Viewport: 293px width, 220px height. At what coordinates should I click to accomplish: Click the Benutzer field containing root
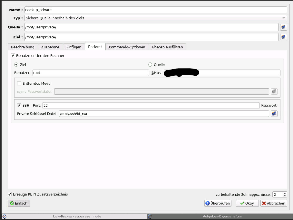tap(91, 73)
